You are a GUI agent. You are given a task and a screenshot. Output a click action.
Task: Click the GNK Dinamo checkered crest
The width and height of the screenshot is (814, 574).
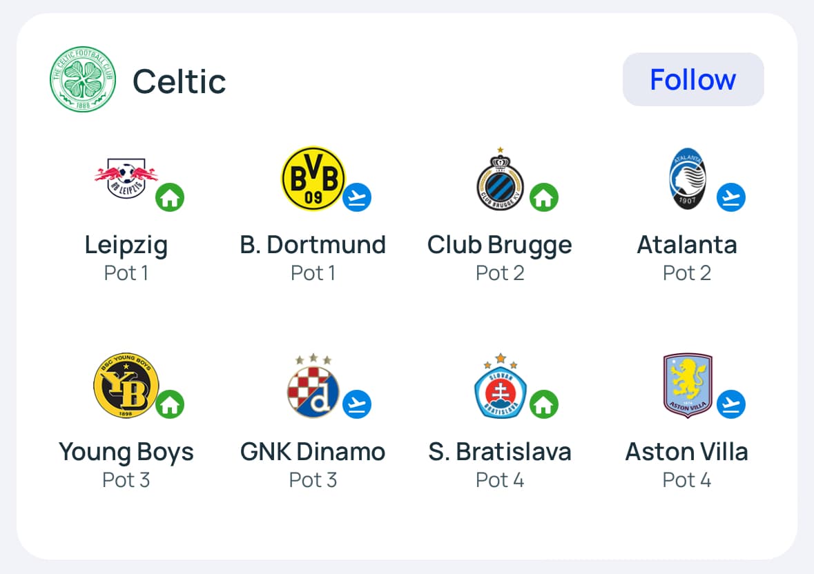click(x=313, y=386)
